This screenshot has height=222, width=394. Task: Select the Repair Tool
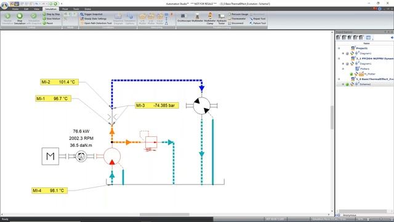click(257, 18)
